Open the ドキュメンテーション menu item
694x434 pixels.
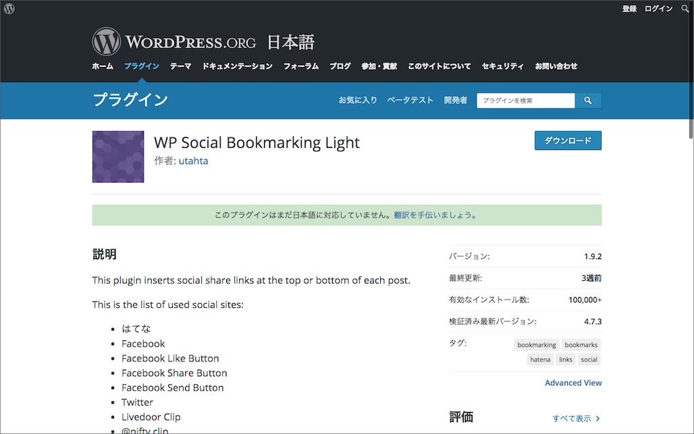tap(237, 66)
